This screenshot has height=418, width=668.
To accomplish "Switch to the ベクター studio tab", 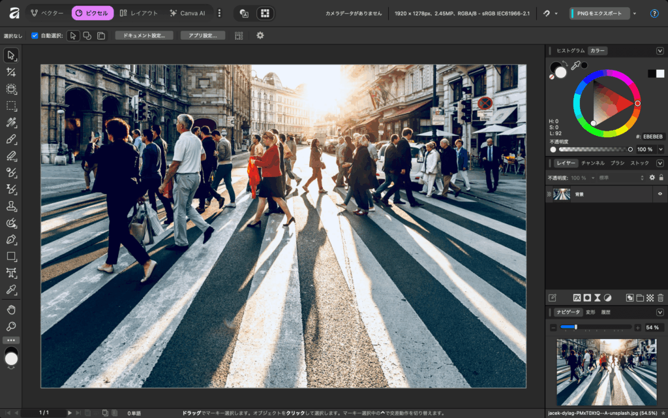I will pyautogui.click(x=46, y=13).
